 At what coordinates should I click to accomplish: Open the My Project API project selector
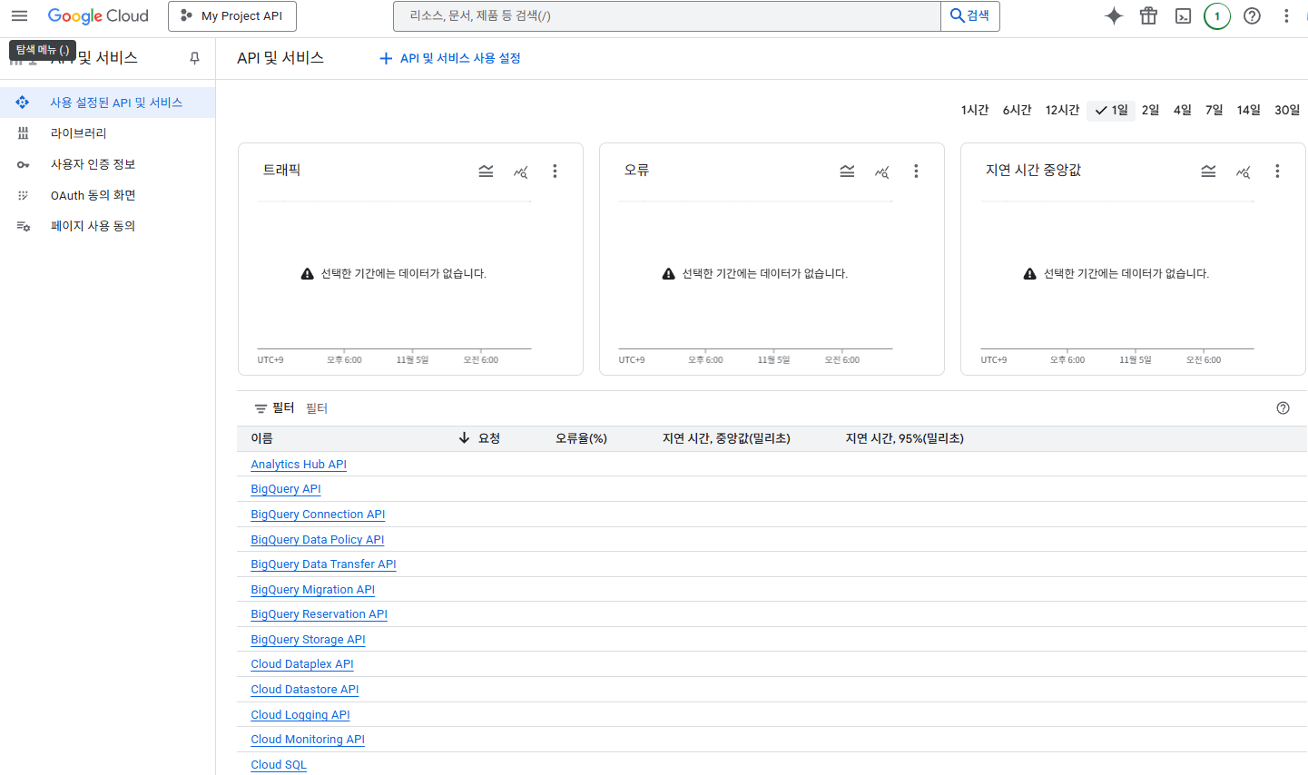[x=232, y=15]
